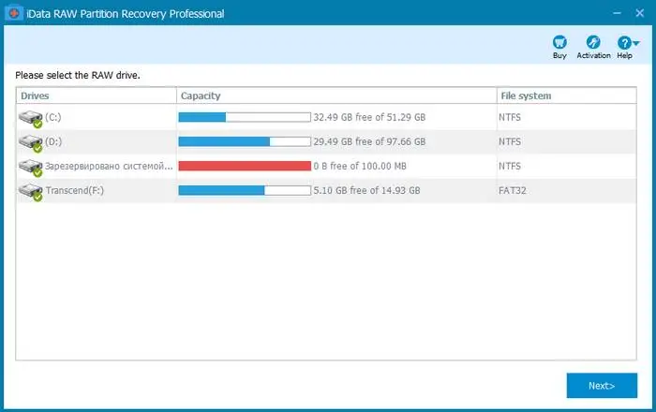The image size is (656, 412).
Task: Click the Transcend(F:) capacity bar
Action: 245,190
